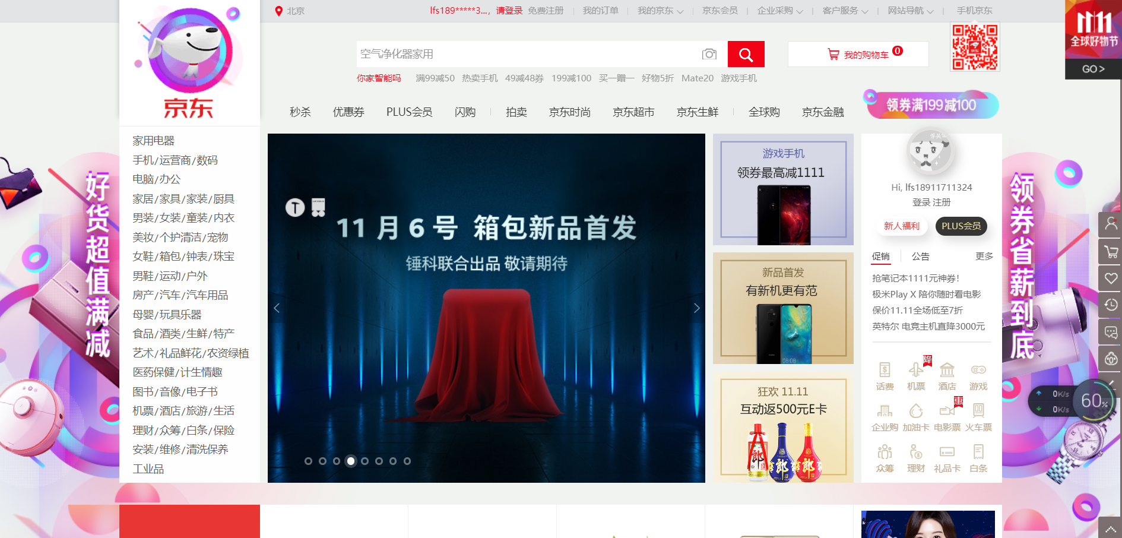Open the 秒杀 navigation item

click(x=300, y=112)
